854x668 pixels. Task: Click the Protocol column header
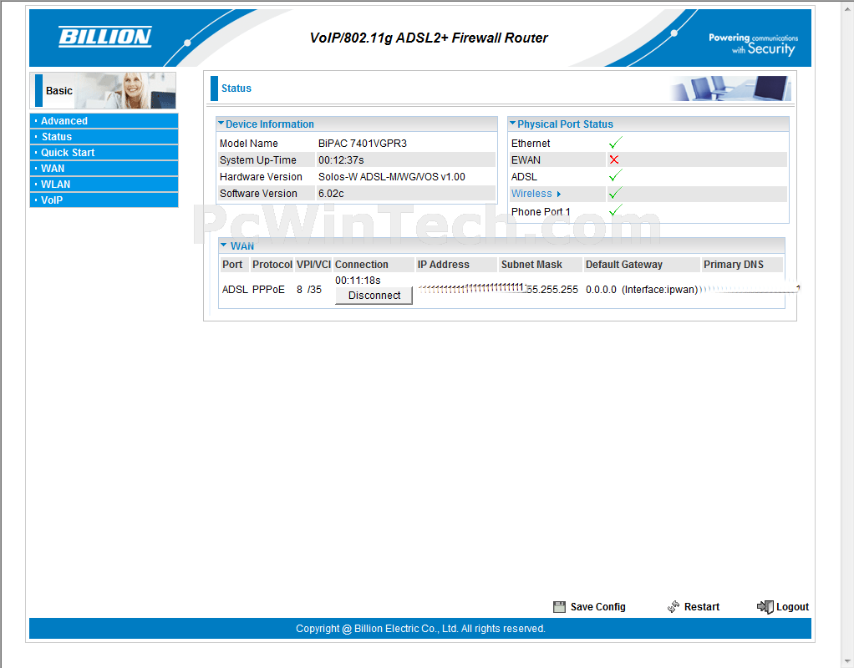click(272, 265)
